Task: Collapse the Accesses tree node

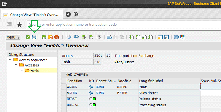Action: point(16,65)
